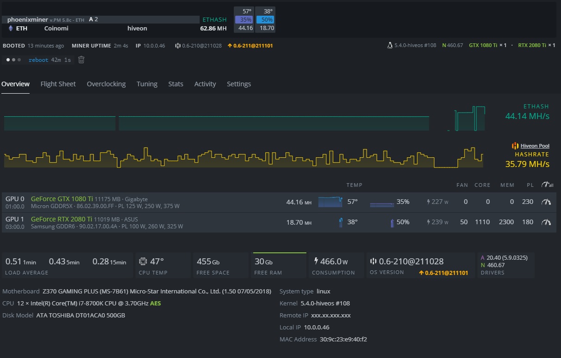561x358 pixels.
Task: Click the reboot command link
Action: coord(38,60)
